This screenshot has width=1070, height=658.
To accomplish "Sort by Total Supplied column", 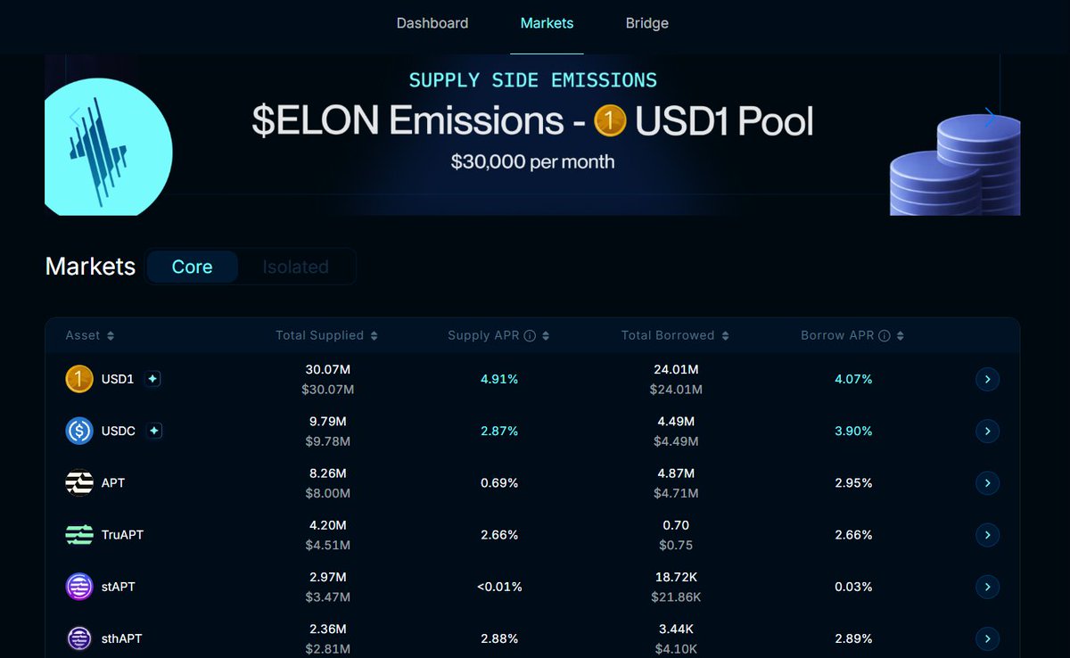I will pyautogui.click(x=326, y=336).
